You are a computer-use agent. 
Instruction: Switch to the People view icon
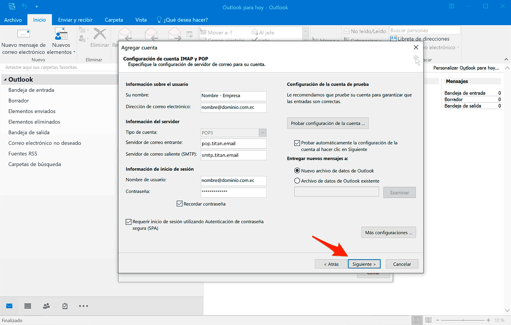[x=46, y=306]
